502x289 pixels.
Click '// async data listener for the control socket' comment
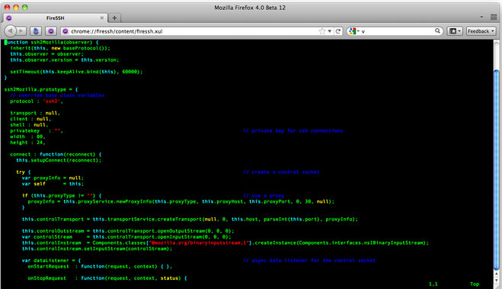[309, 261]
